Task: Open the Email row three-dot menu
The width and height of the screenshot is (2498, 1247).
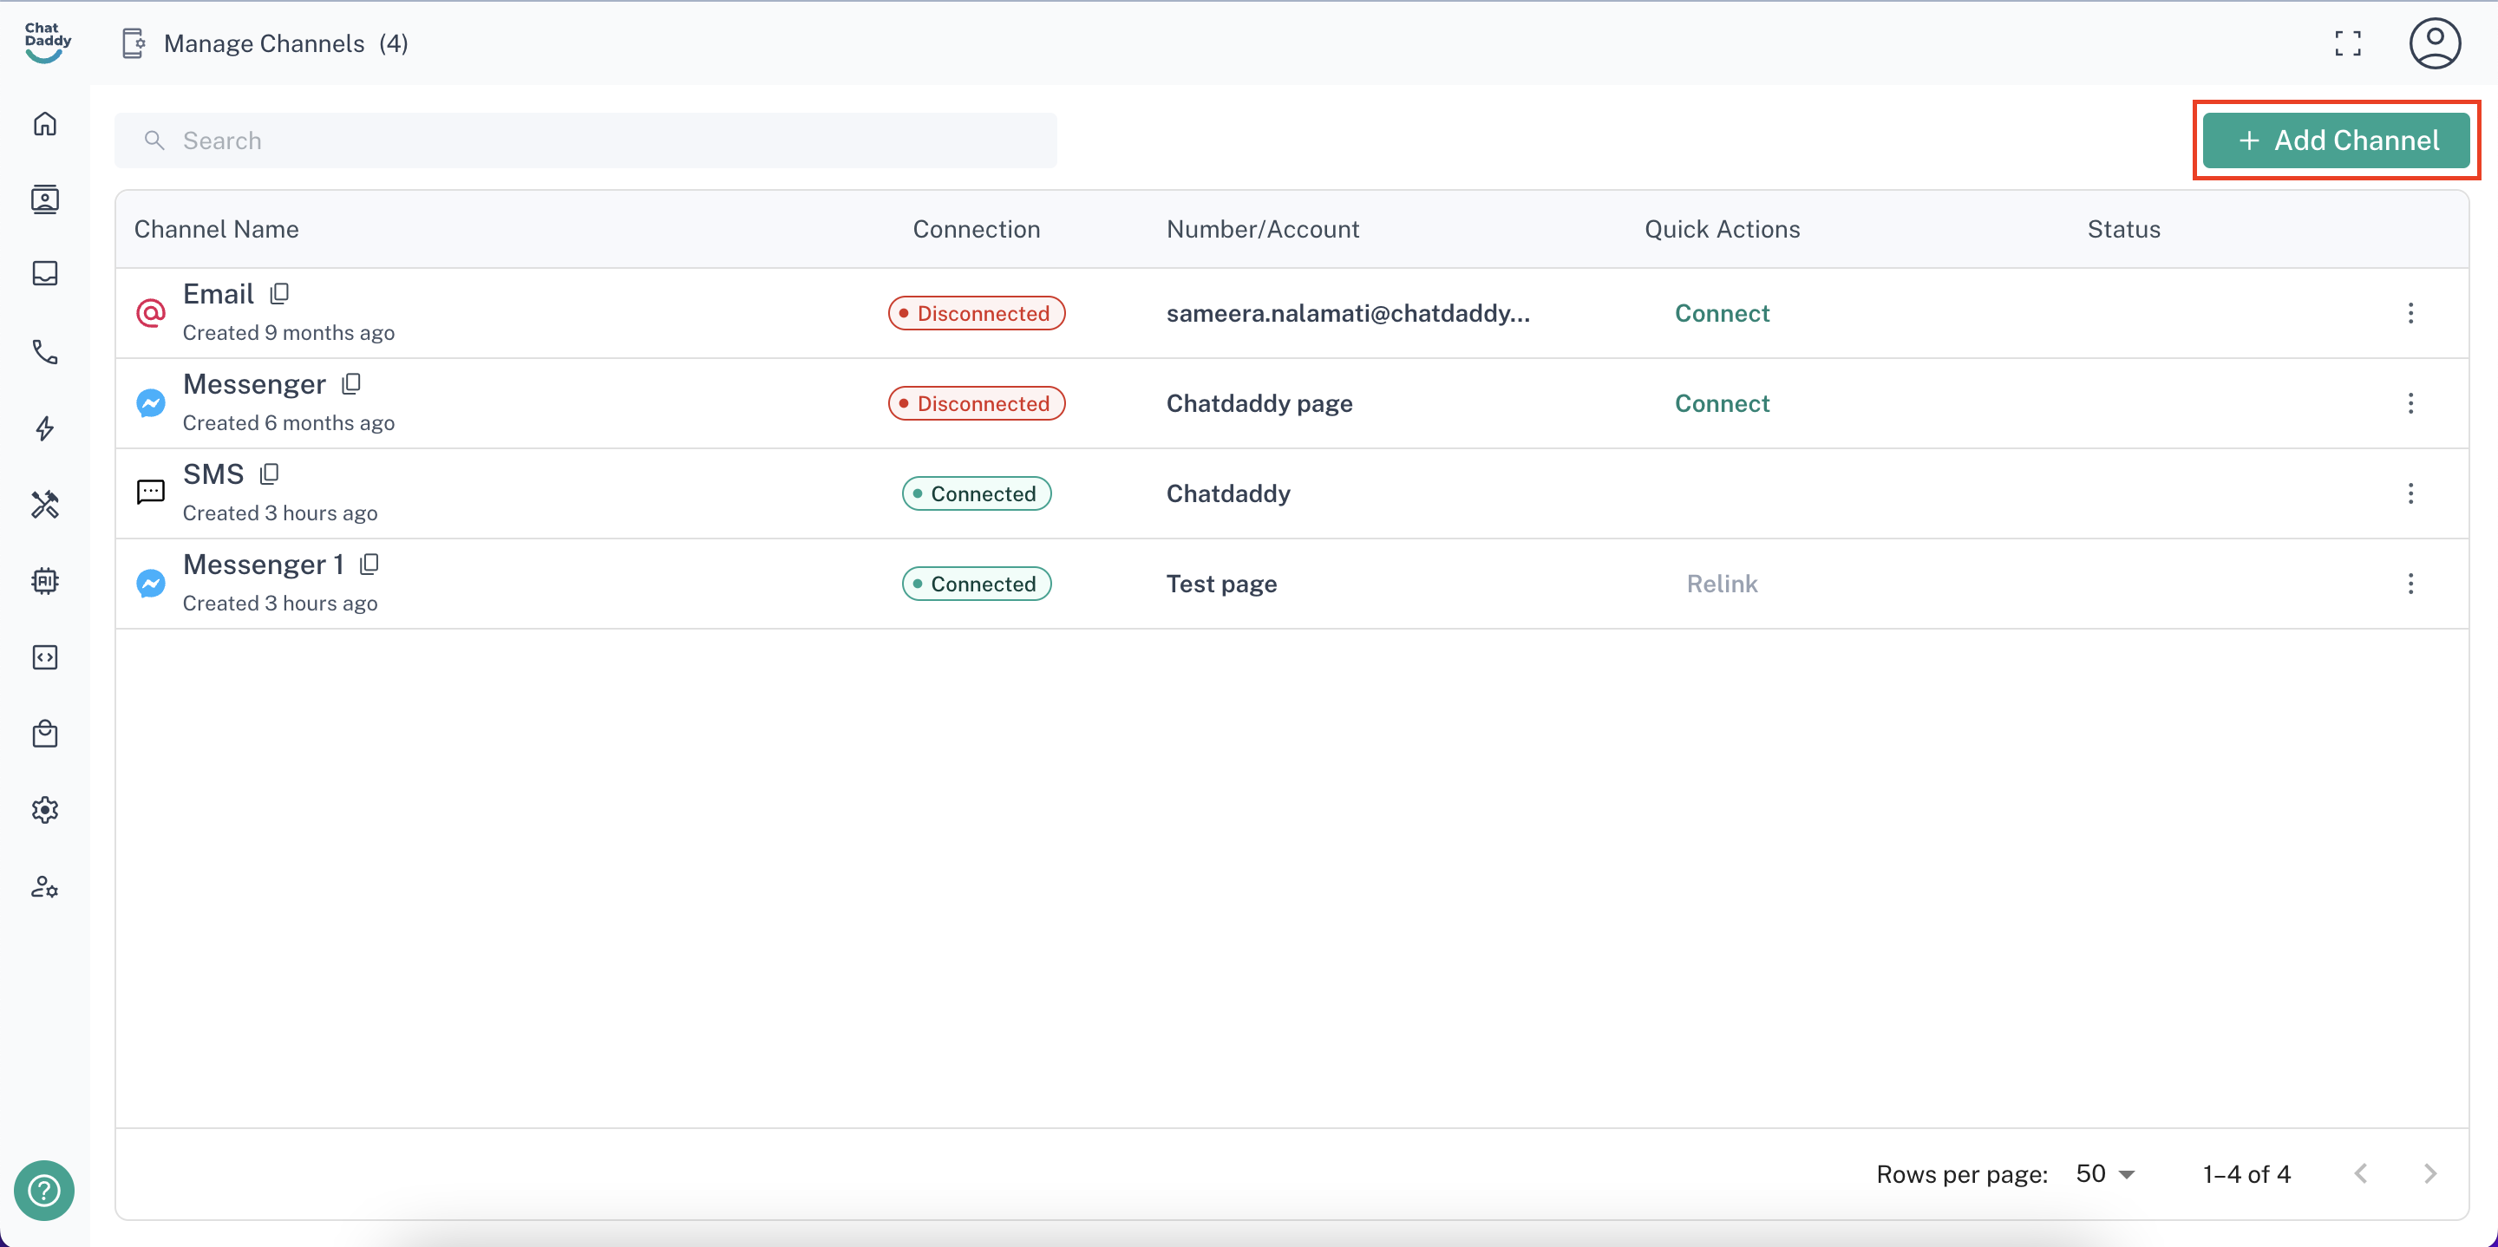Action: 2410,312
